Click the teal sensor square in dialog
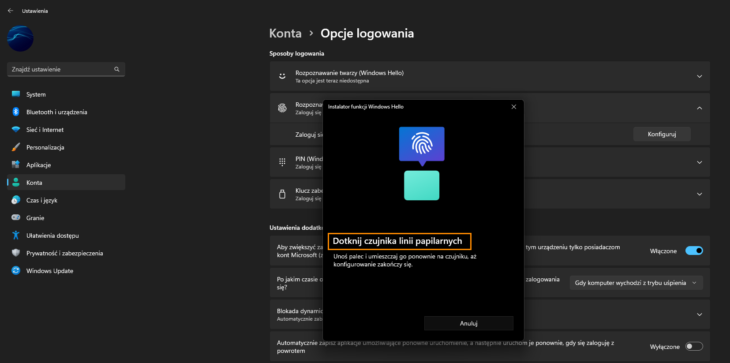 click(x=422, y=185)
